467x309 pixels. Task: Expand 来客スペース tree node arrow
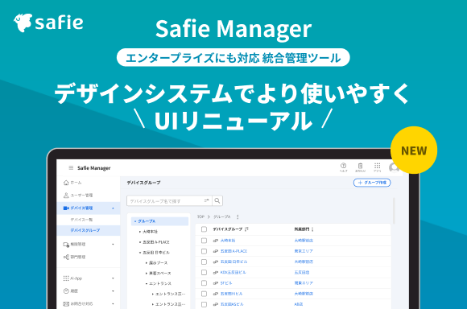pos(147,274)
